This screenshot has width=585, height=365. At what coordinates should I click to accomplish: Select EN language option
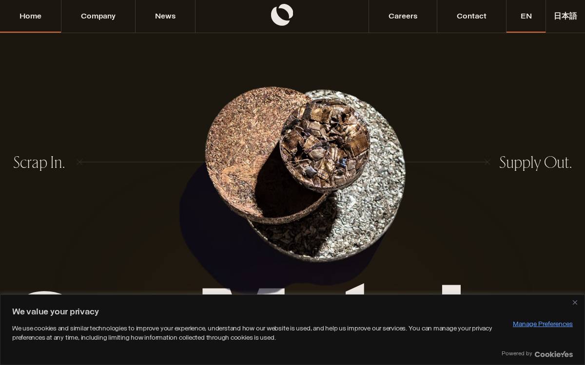click(x=526, y=16)
